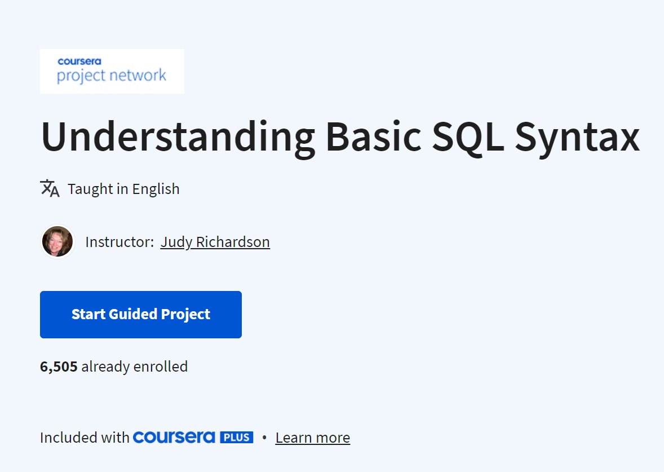Click the translation language icon

49,188
